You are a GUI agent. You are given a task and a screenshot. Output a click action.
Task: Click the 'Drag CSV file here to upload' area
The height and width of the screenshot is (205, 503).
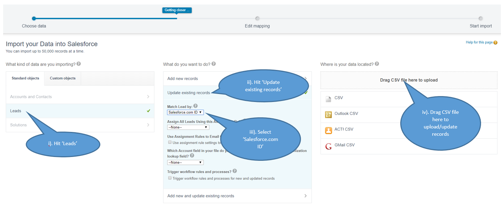[x=409, y=80]
